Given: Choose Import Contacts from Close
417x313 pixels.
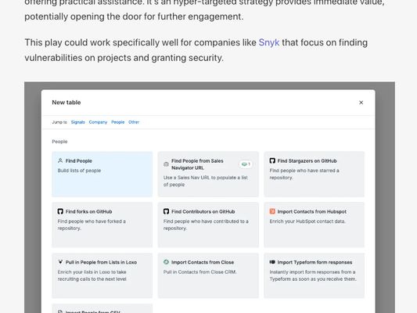Looking at the screenshot, I should click(x=208, y=275).
